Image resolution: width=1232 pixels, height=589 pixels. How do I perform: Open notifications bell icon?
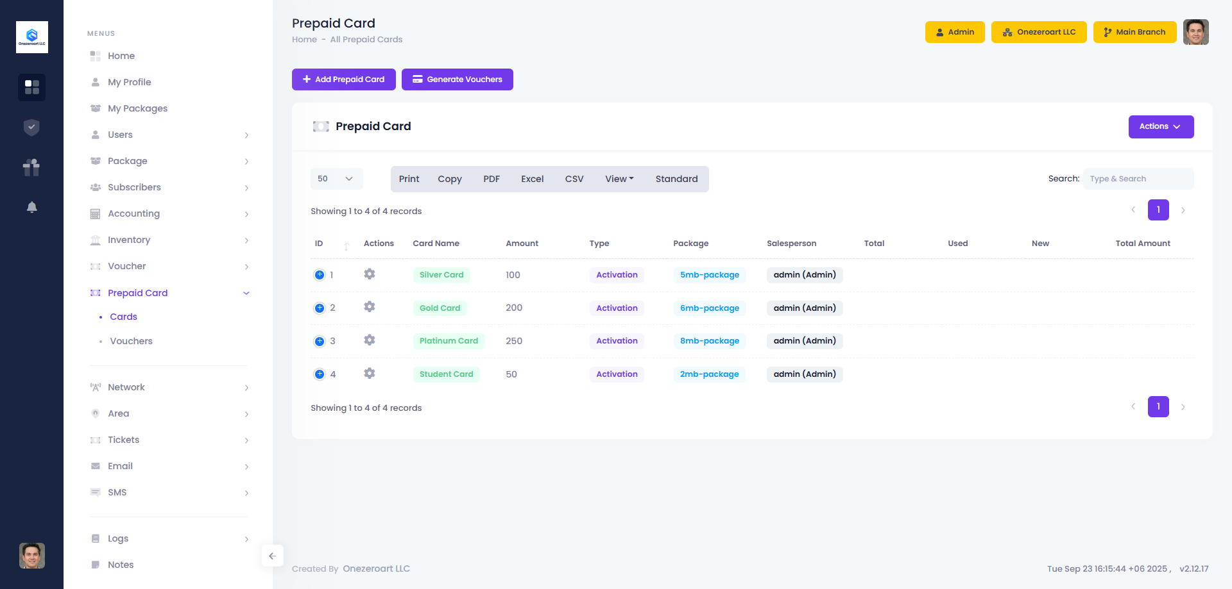click(31, 207)
